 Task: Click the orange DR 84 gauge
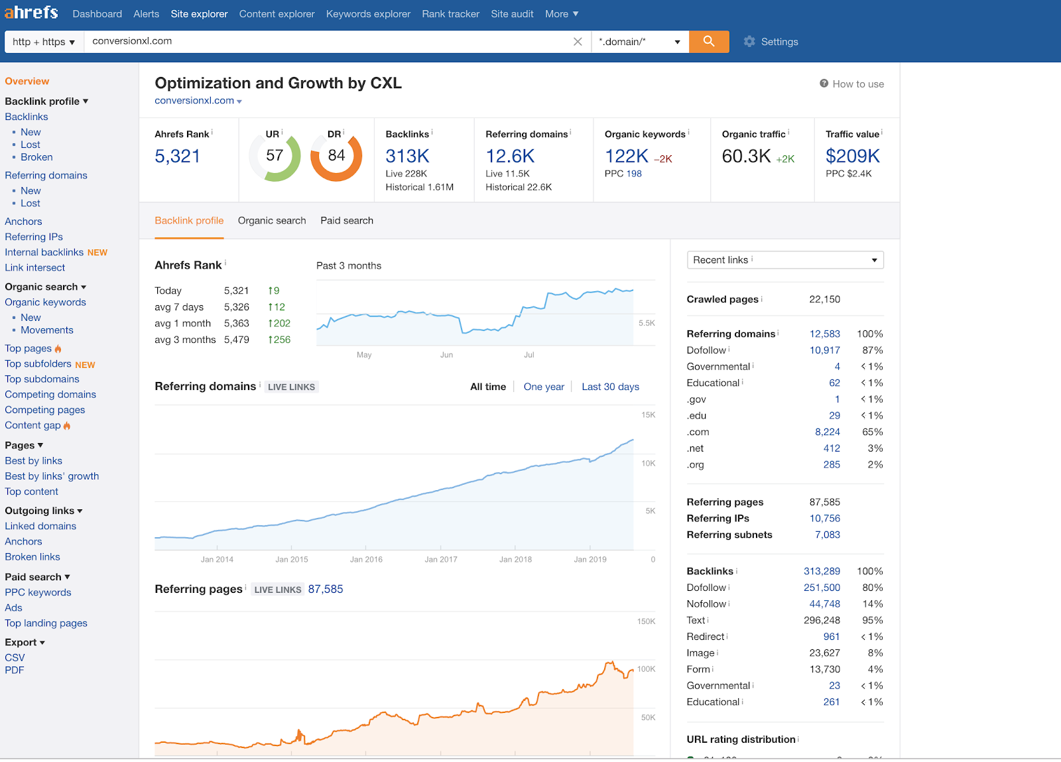pyautogui.click(x=336, y=157)
